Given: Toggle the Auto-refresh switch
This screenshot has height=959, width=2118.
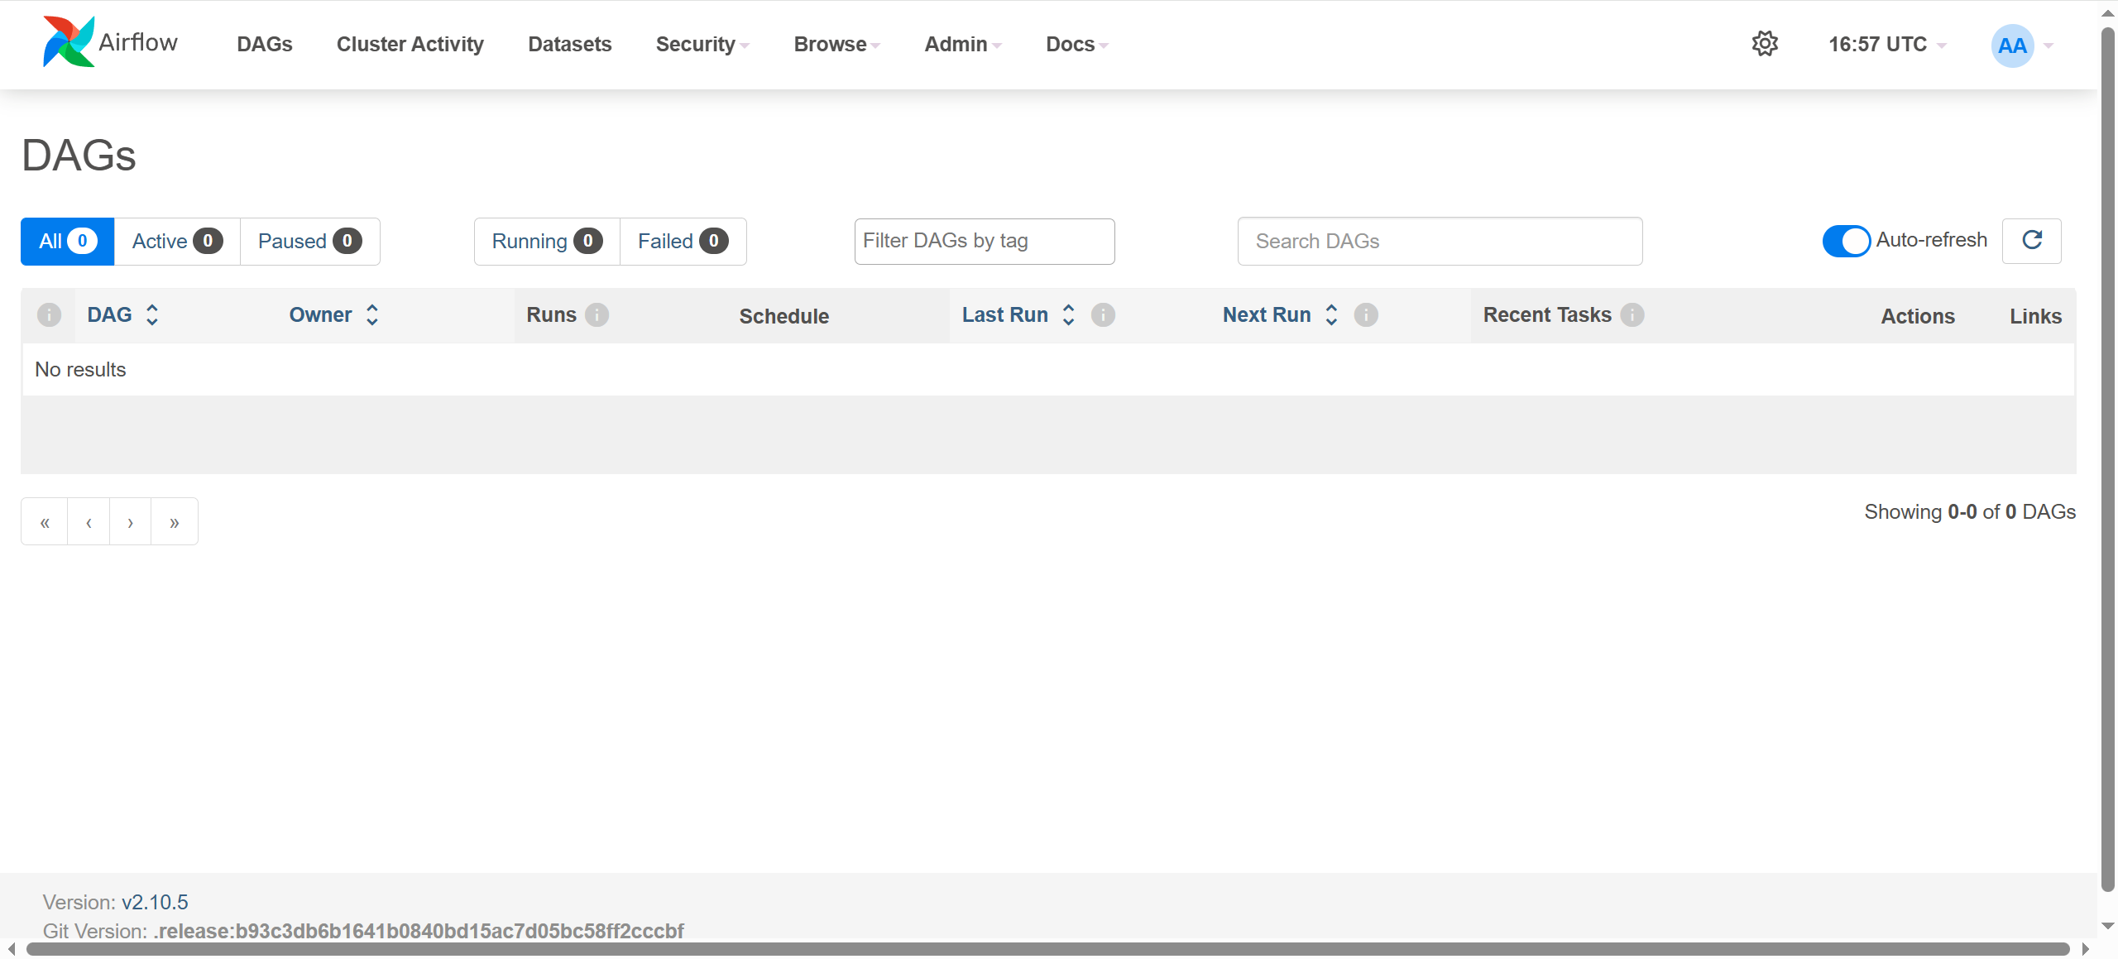Looking at the screenshot, I should click(1846, 241).
